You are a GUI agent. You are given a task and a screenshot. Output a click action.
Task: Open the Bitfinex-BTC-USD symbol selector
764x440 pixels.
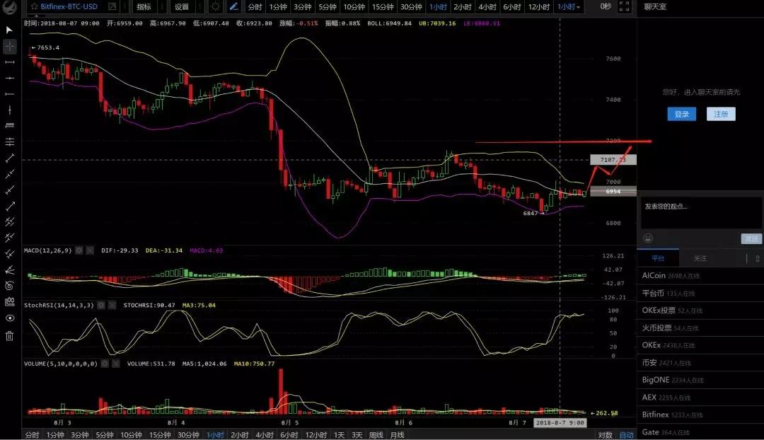click(69, 7)
